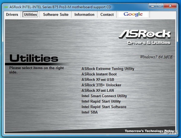Pick ASRock XFast LAN

[x=98, y=90]
